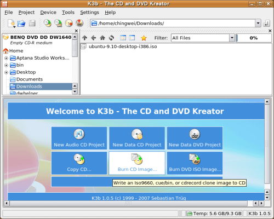This screenshot has height=219, width=274.
Task: Click the disc icon beside BENQ DVD DD DW1640
Action: tap(6, 37)
